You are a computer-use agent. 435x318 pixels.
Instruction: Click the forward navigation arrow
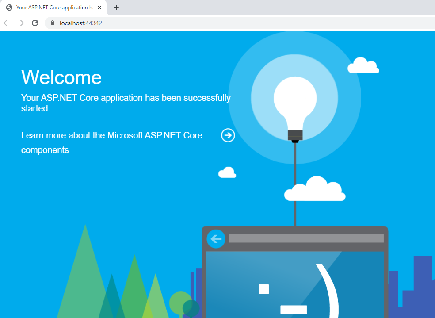(x=21, y=23)
